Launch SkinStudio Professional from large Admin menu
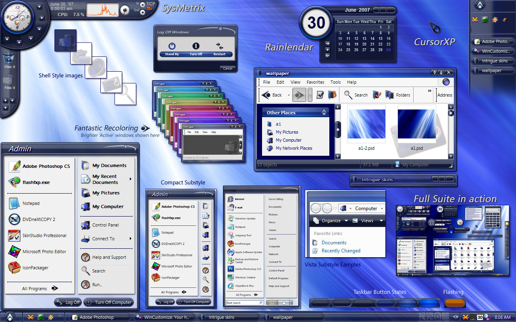 [x=37, y=235]
